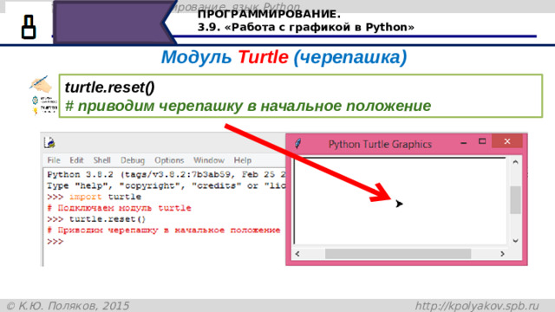
Task: Click the red '# Приводим черепашку' shell comment
Action: pyautogui.click(x=164, y=231)
